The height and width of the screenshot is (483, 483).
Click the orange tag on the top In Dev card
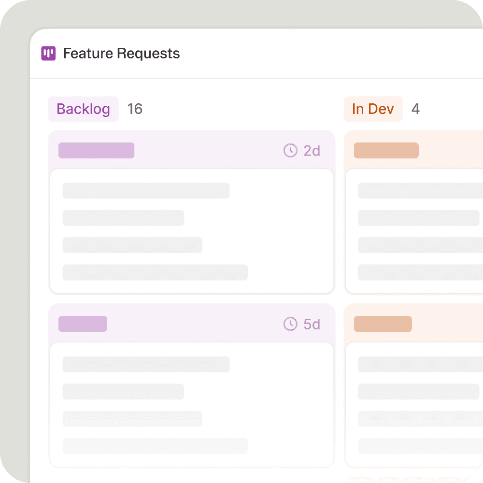[386, 151]
